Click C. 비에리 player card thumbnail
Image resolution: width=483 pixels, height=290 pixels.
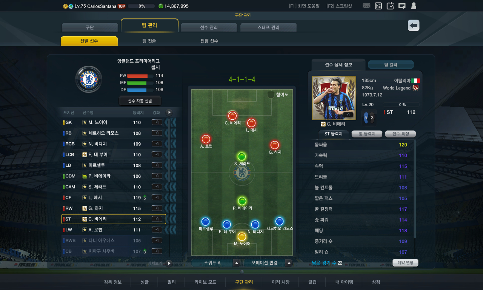329,98
